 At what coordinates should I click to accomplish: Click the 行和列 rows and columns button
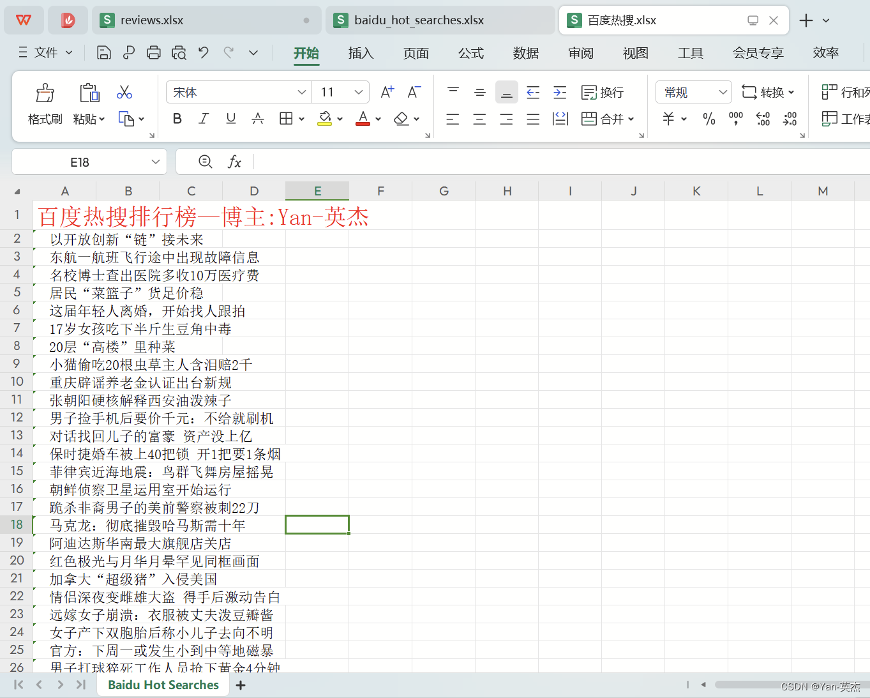(845, 93)
